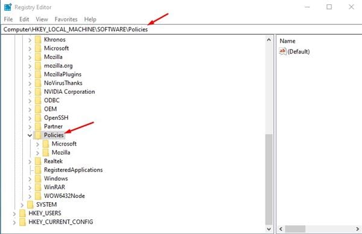
Task: Select the WinRAR key folder icon
Action: [38, 187]
